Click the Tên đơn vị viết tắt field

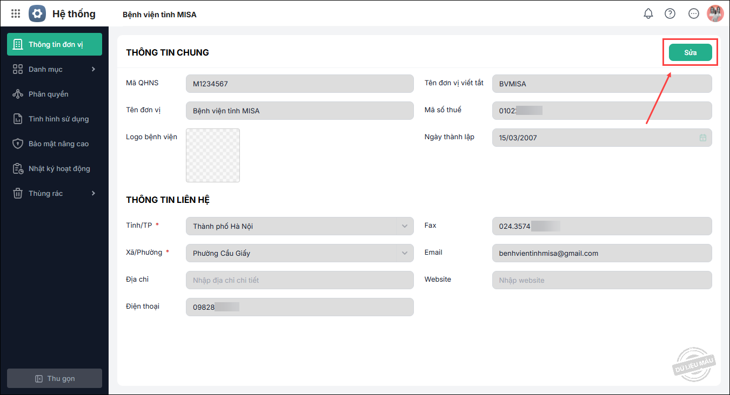[x=602, y=84]
